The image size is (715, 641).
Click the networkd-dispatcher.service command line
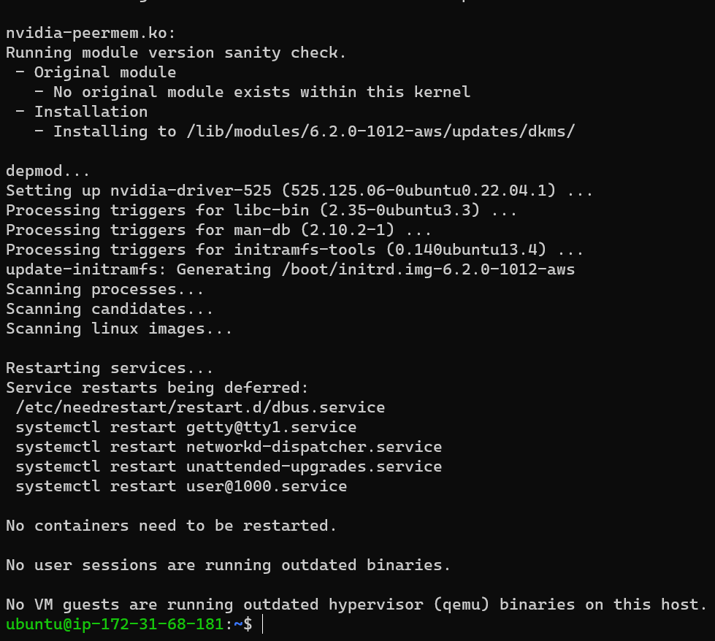click(229, 447)
